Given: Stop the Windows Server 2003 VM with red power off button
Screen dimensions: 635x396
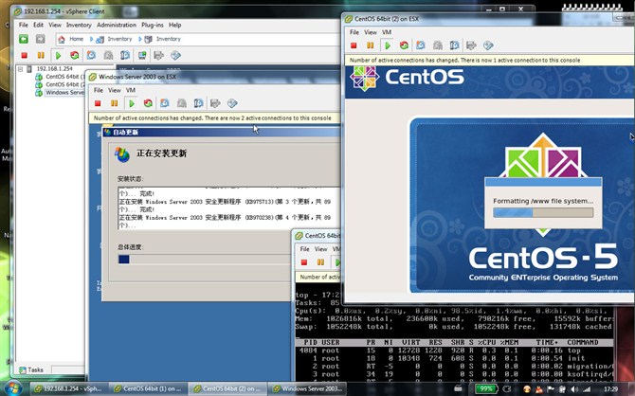Looking at the screenshot, I should click(x=98, y=103).
